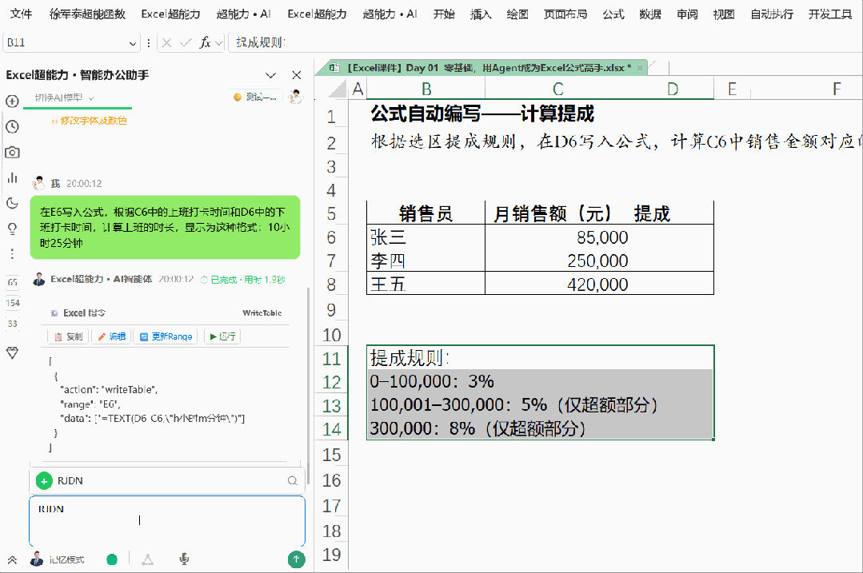Open chat history clock icon
Screen dimensions: 863x573
[x=12, y=126]
